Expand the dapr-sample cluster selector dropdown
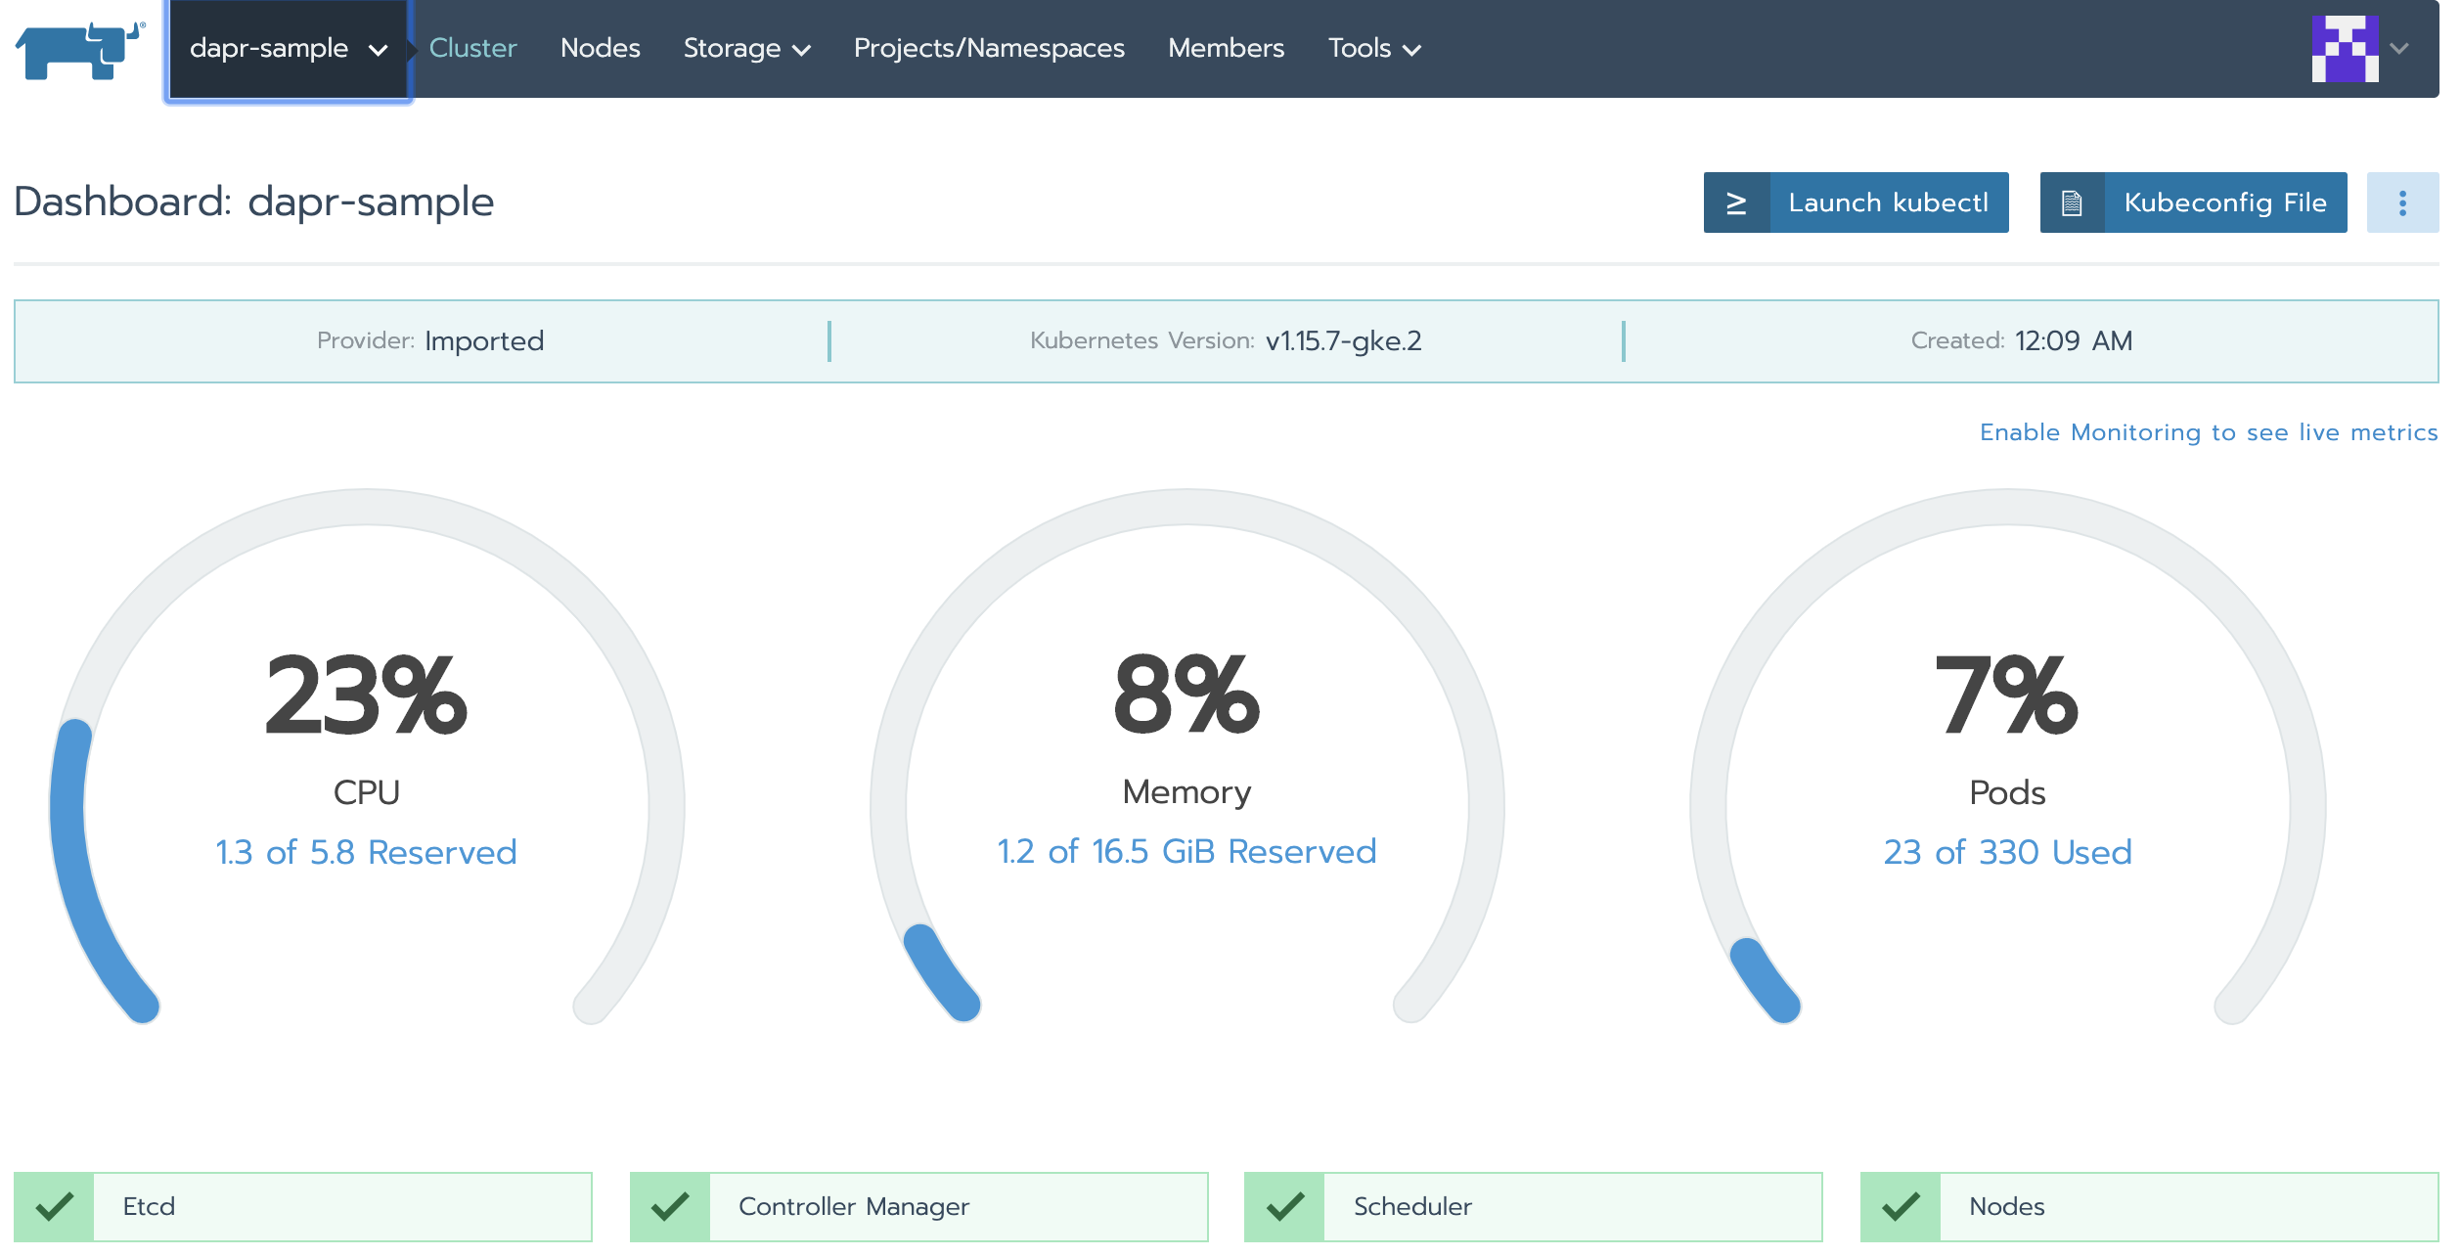 point(289,49)
